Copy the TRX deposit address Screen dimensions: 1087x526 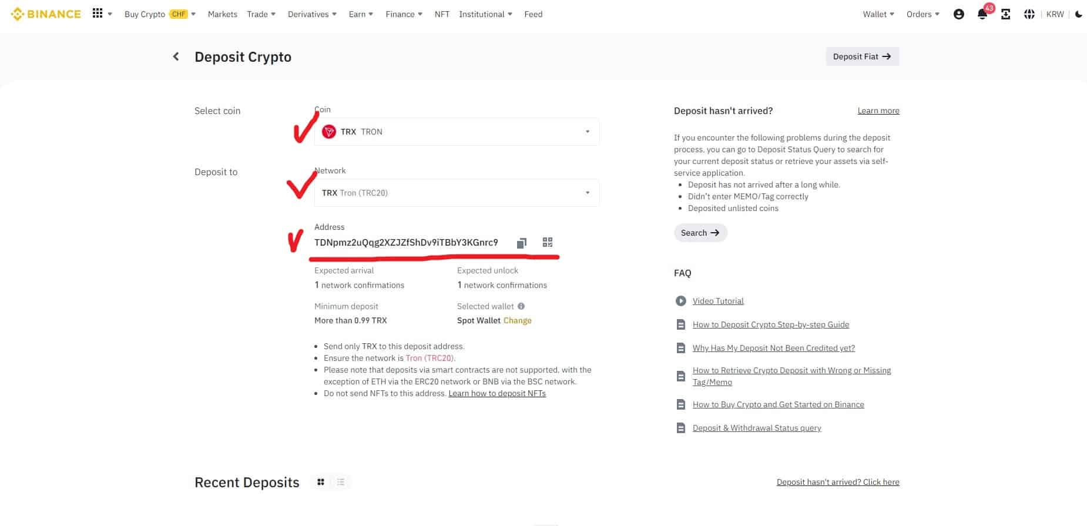coord(521,243)
